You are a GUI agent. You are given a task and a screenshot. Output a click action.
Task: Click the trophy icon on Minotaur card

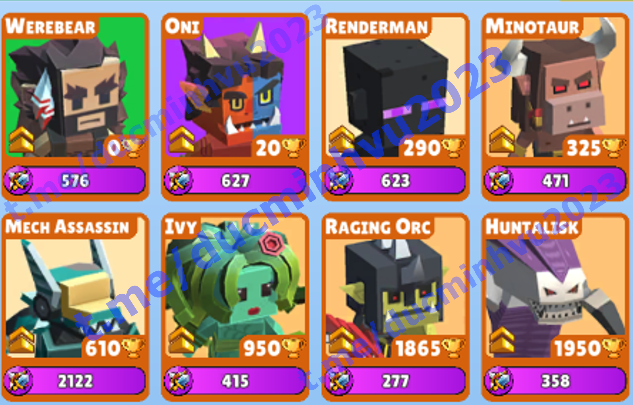614,147
